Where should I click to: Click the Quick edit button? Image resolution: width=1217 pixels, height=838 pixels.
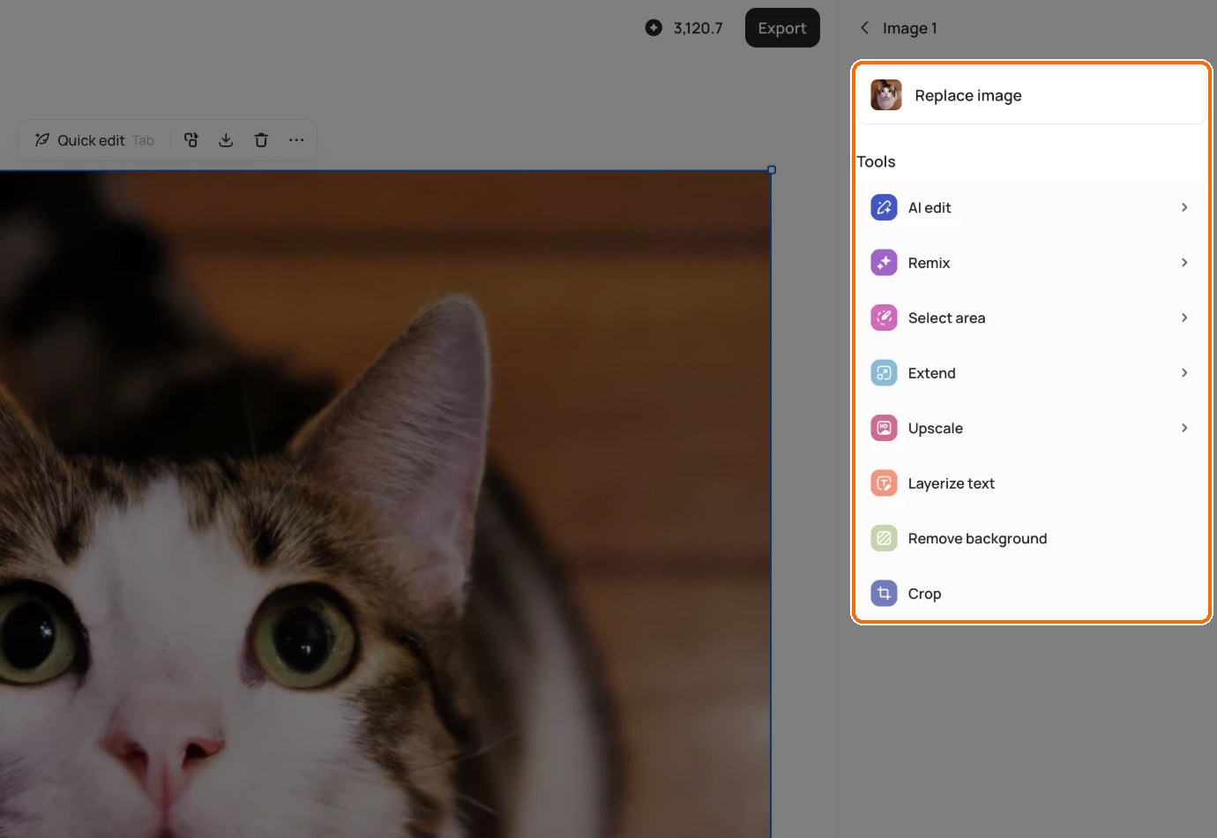(x=94, y=140)
